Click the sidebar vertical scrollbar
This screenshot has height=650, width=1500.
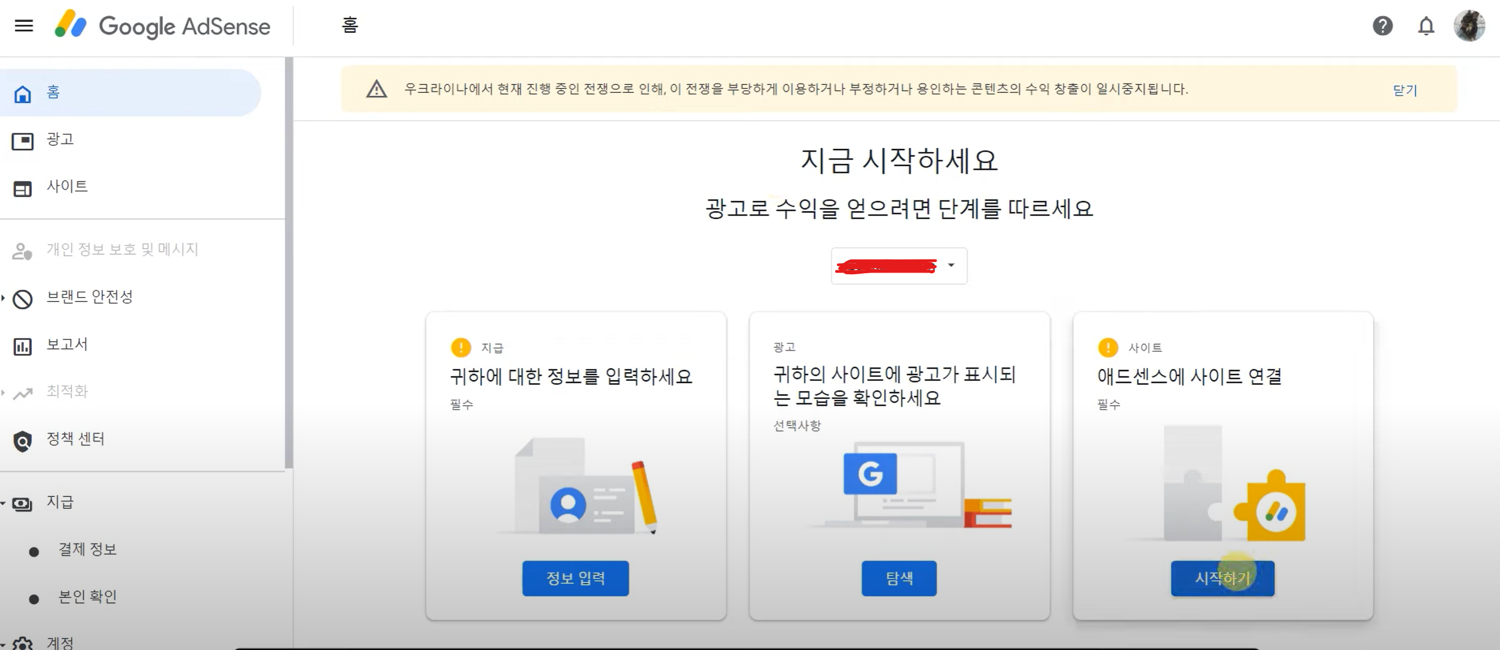(x=288, y=262)
